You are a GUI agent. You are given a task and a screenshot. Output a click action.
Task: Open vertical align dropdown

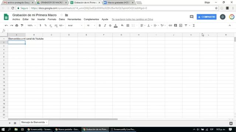tap(149, 25)
